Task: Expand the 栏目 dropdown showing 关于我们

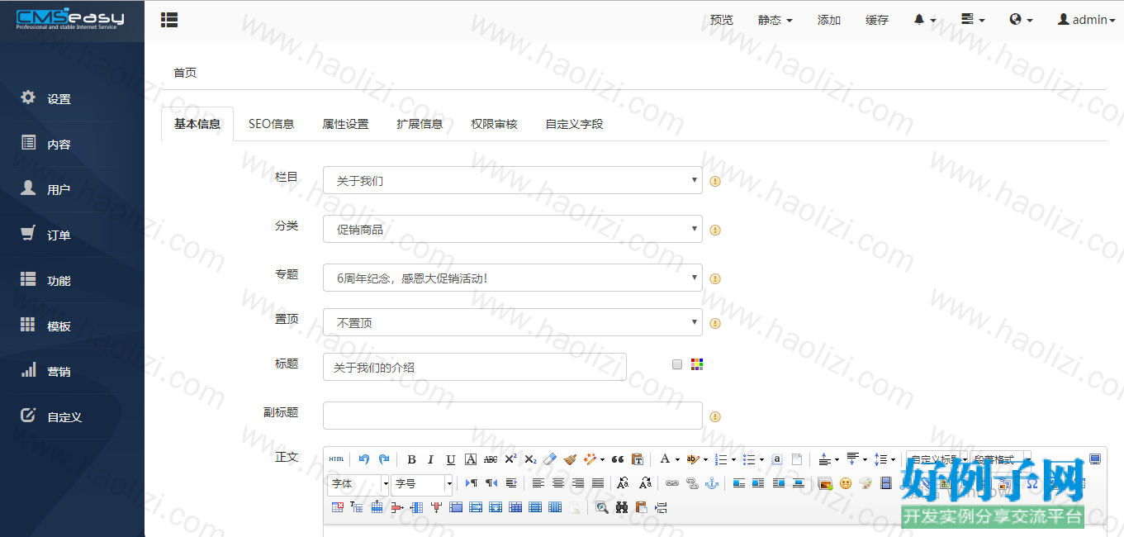Action: pos(513,180)
